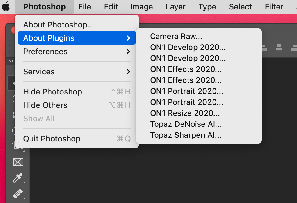
Task: Expand the toolbar with double-chevron icon
Action: pos(11,61)
